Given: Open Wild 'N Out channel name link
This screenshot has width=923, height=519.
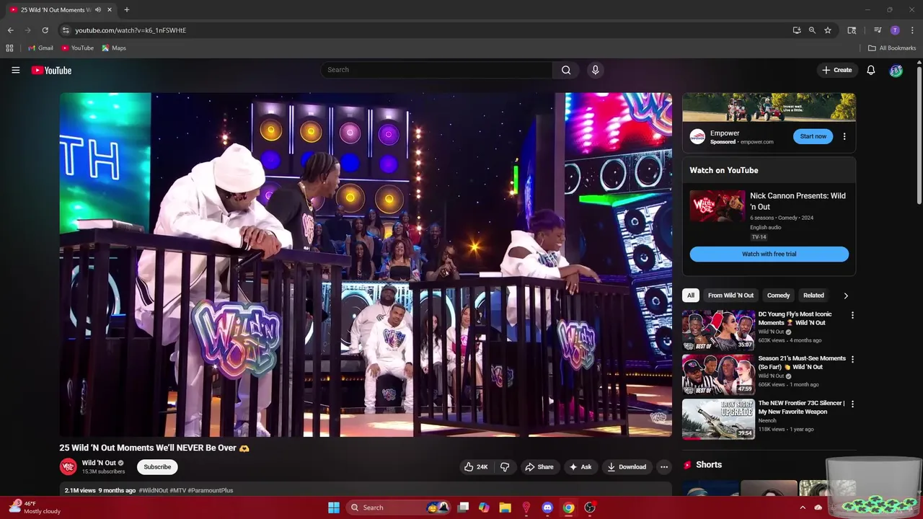Looking at the screenshot, I should (99, 463).
